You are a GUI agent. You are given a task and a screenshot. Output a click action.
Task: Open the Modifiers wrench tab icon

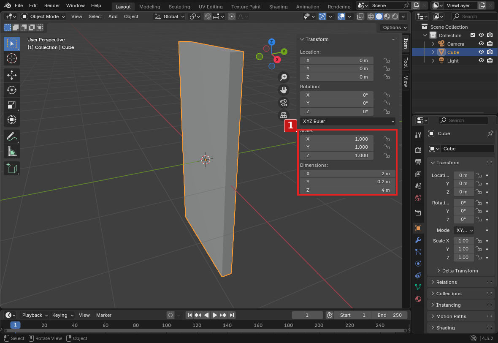(418, 240)
